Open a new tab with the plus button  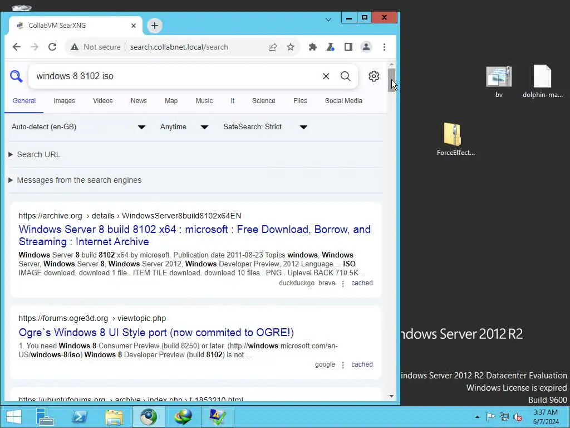(x=155, y=26)
